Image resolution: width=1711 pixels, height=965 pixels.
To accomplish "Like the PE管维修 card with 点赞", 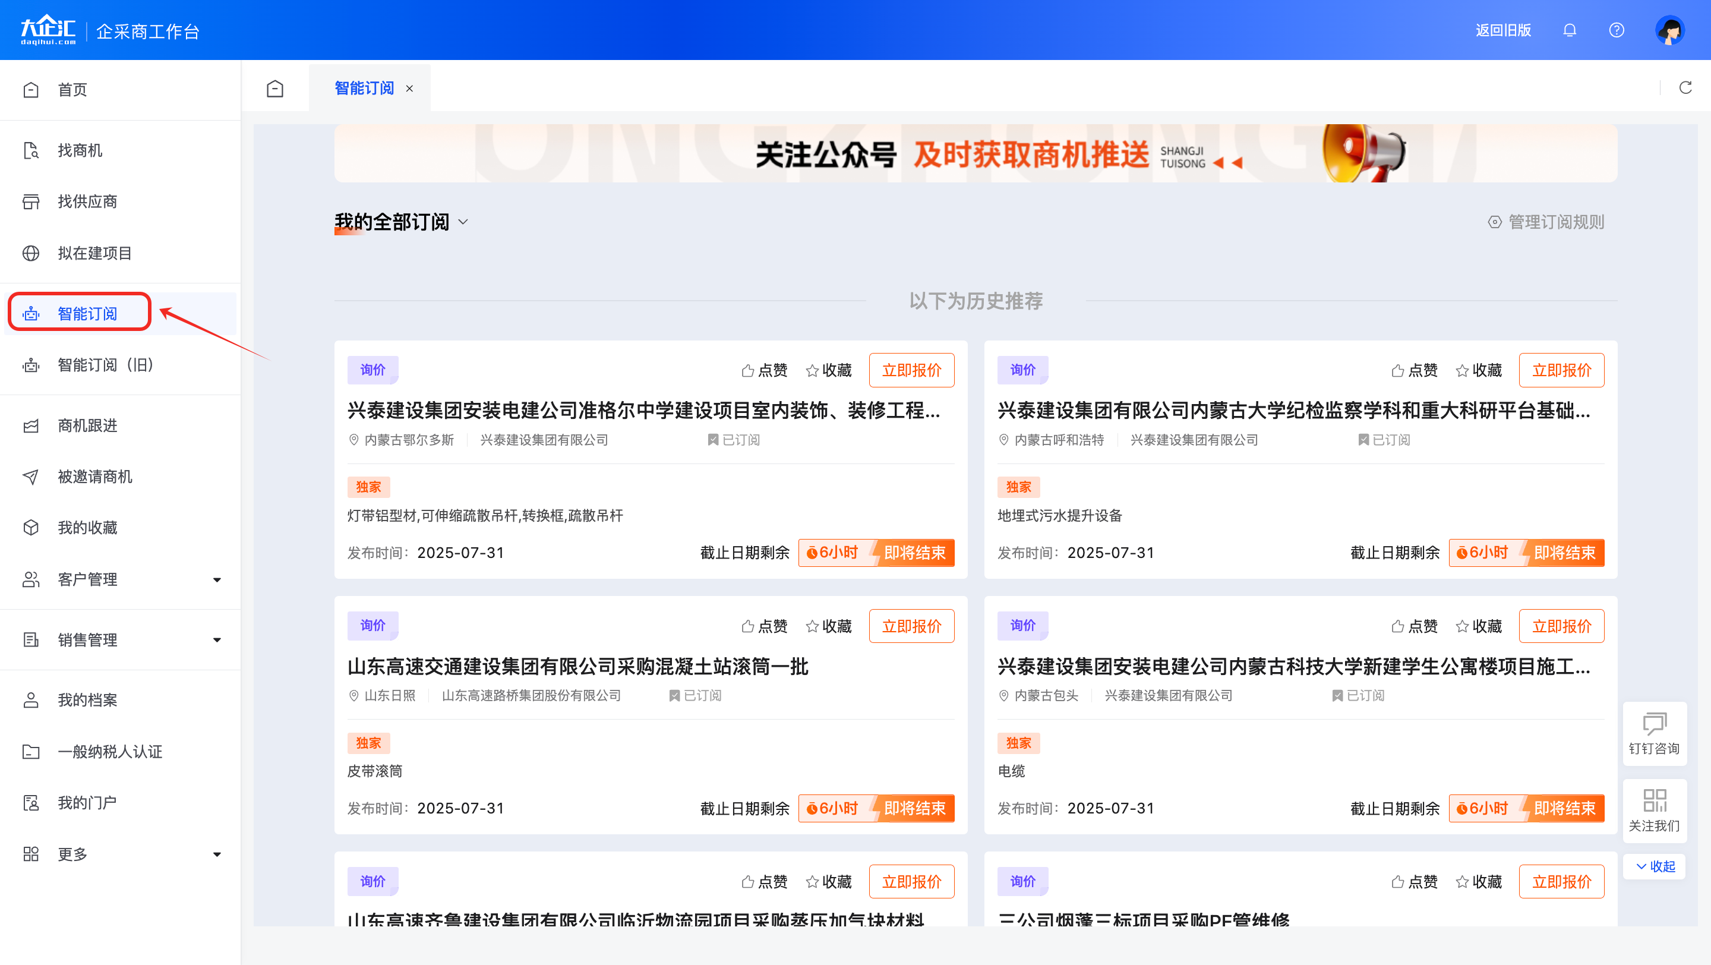I will [x=1414, y=881].
